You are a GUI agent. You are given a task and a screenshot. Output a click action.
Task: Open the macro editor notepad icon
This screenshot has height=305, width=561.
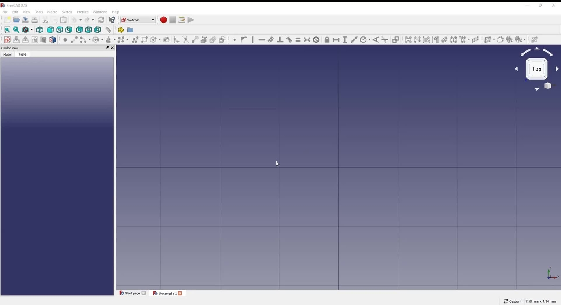[x=181, y=20]
